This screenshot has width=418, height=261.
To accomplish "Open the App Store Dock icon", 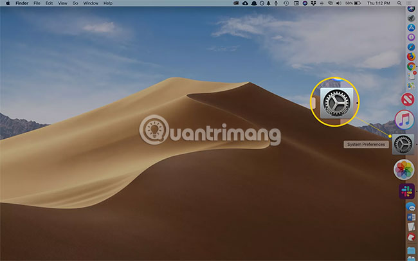I will click(x=411, y=28).
